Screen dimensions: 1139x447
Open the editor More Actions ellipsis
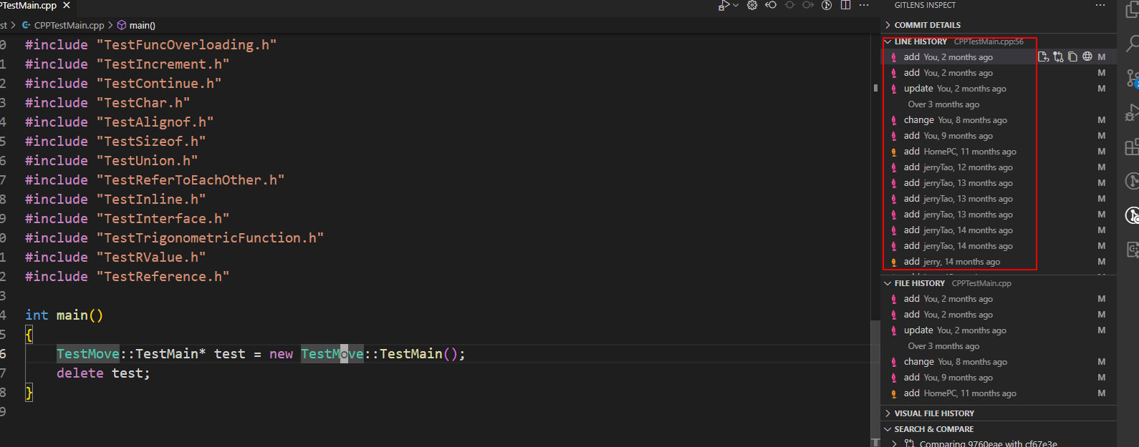pyautogui.click(x=864, y=5)
